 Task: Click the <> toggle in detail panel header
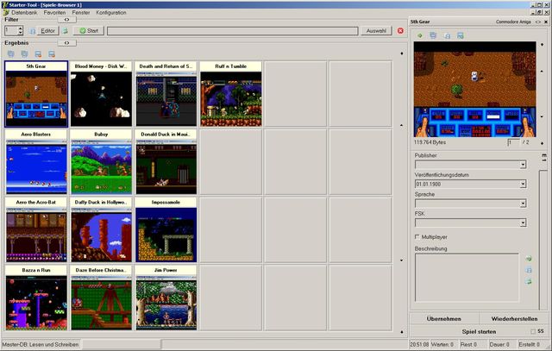(x=537, y=22)
